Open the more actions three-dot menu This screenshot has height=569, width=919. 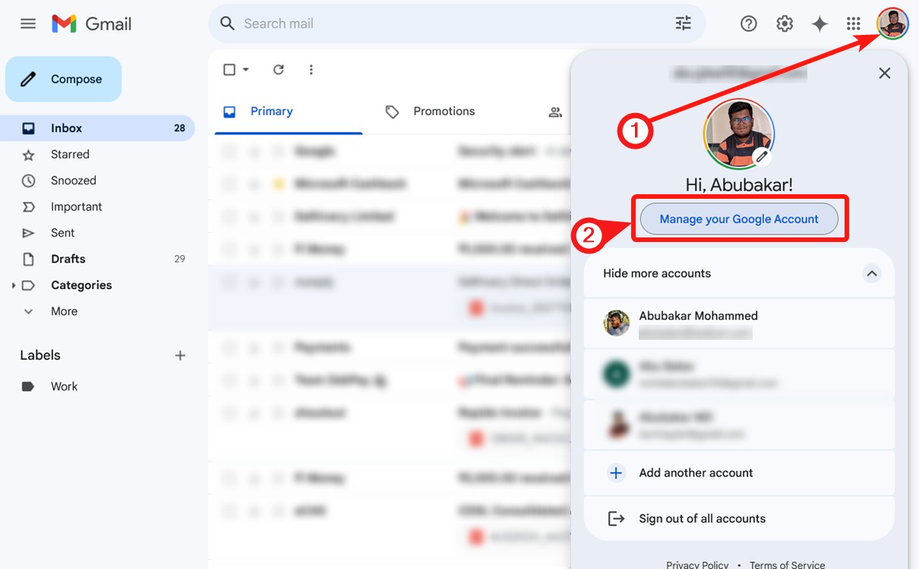[311, 69]
